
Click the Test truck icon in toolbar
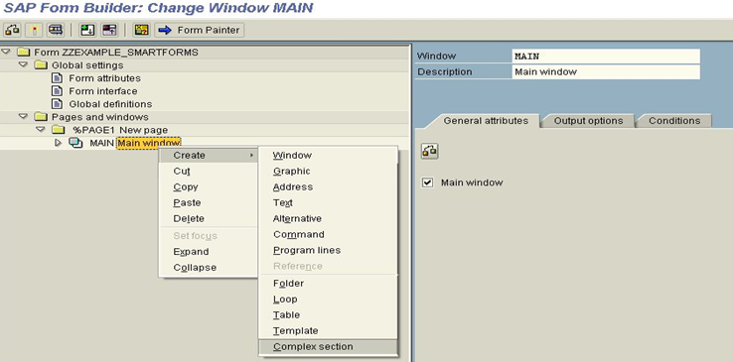tap(56, 30)
